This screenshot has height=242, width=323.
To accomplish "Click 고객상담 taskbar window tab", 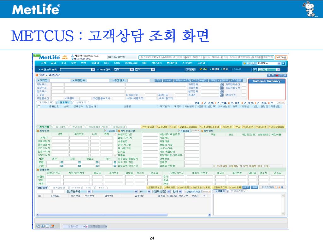I will point(96,226).
